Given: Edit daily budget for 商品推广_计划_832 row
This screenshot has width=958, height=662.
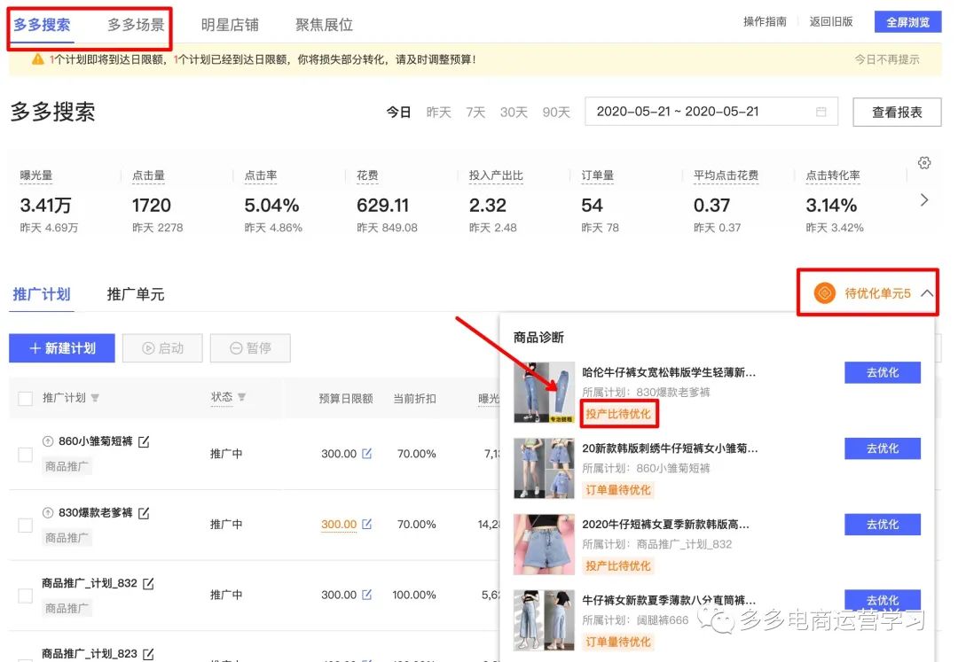Looking at the screenshot, I should (366, 595).
